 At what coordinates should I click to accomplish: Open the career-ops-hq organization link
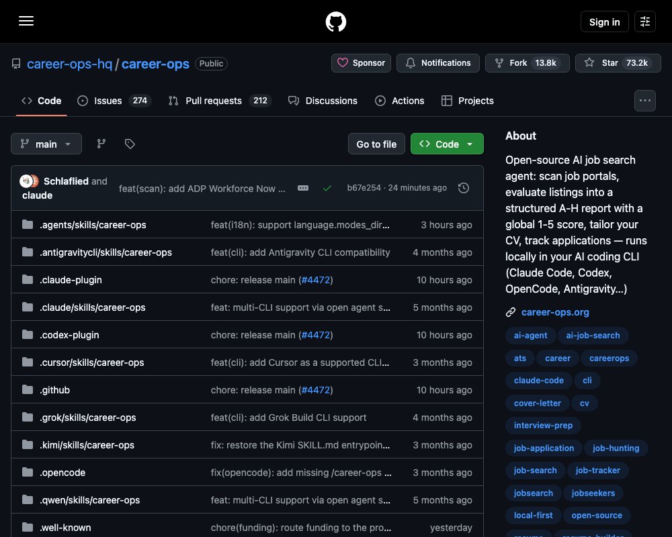coord(69,64)
